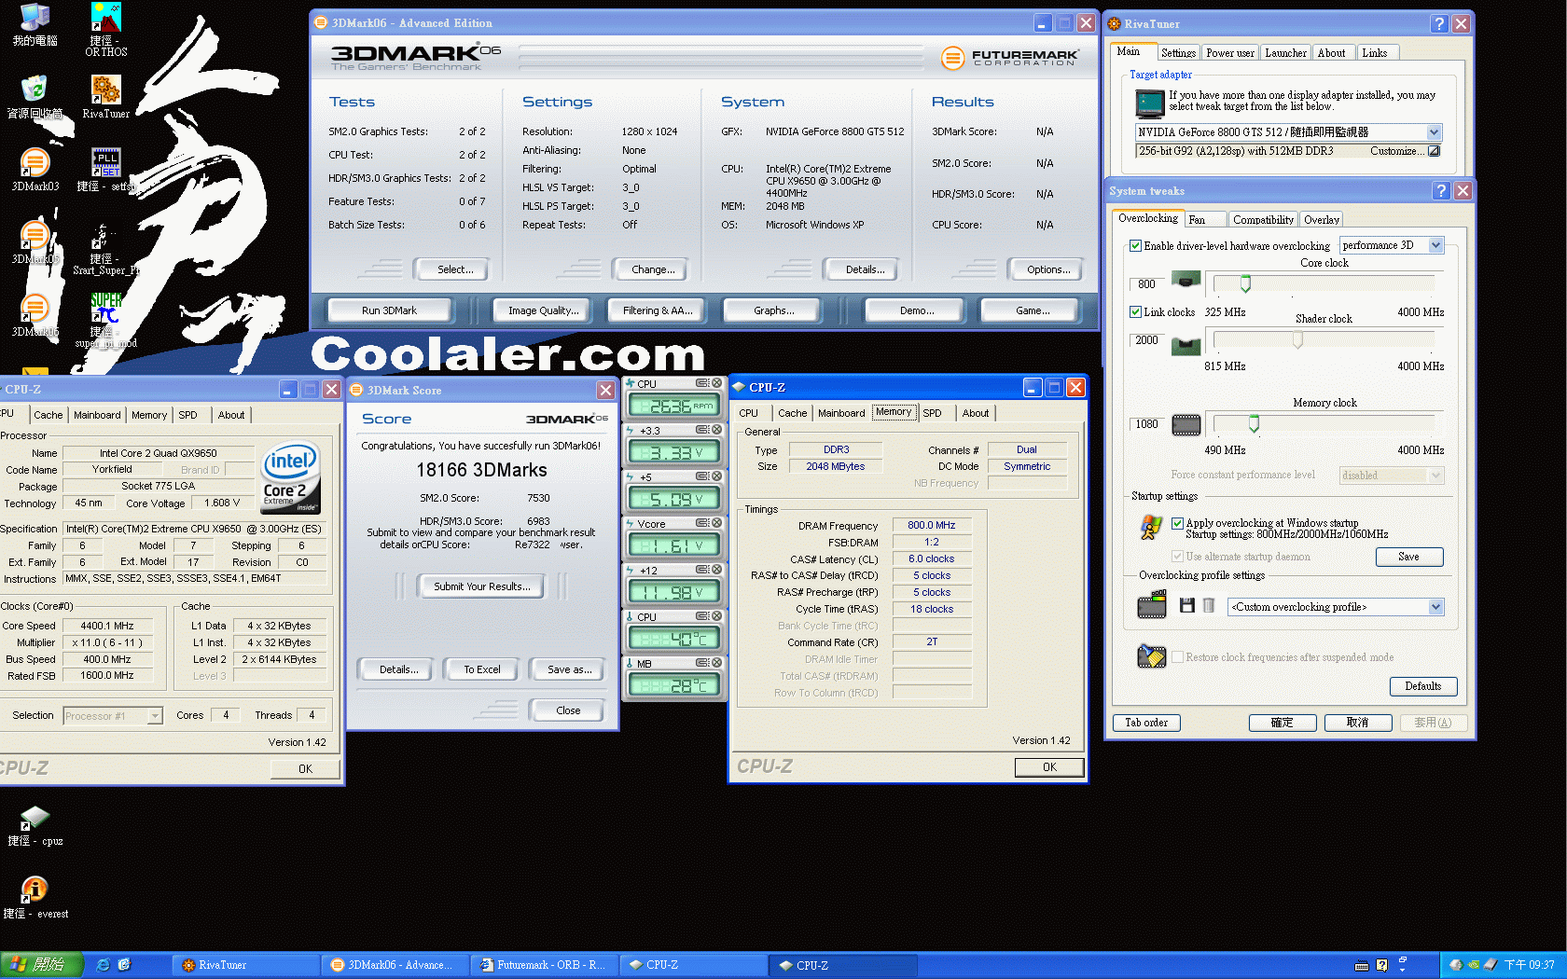The width and height of the screenshot is (1567, 979).
Task: Click the core clock value field 800
Action: pyautogui.click(x=1146, y=284)
